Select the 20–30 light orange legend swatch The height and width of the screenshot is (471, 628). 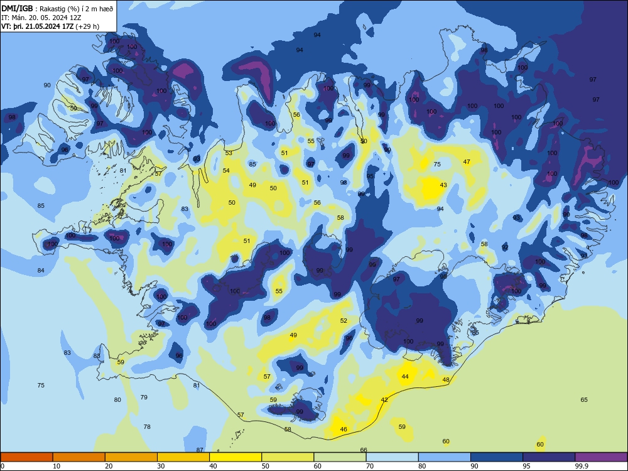coord(131,457)
